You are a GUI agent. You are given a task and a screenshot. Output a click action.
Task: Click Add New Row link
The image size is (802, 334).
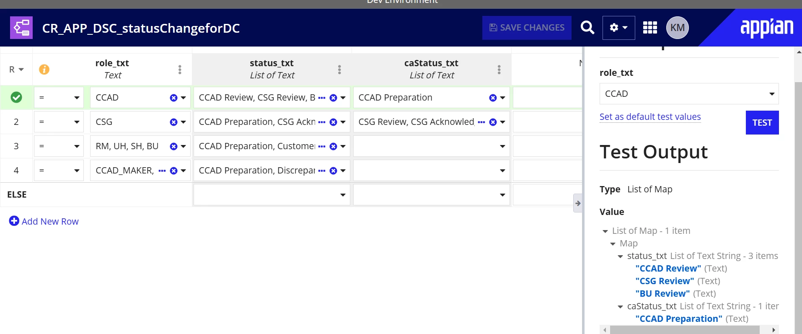coord(50,221)
